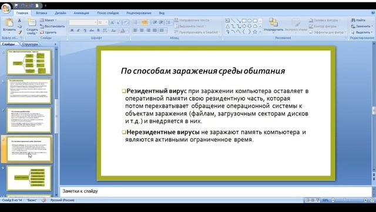376x212 pixels.
Task: Toggle the highlighted numbered list button
Action: coord(145,22)
